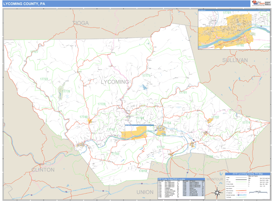Click the map publisher logo
274x201 pixels.
click(261, 3)
